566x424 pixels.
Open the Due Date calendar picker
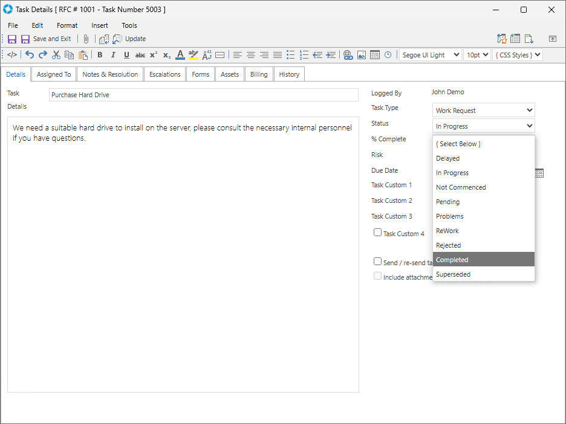(x=539, y=173)
